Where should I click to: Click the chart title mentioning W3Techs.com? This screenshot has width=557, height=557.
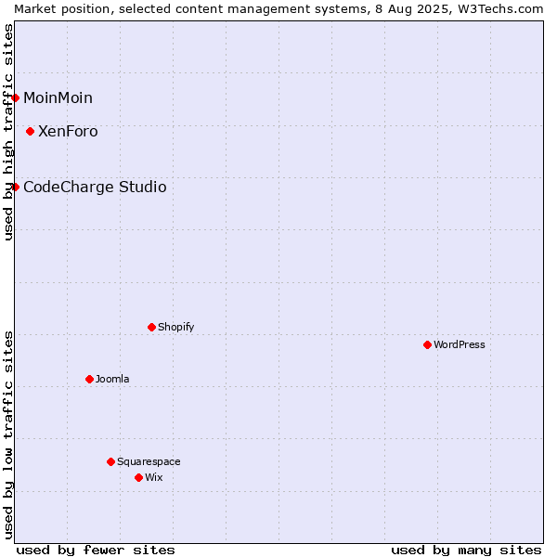(x=278, y=9)
